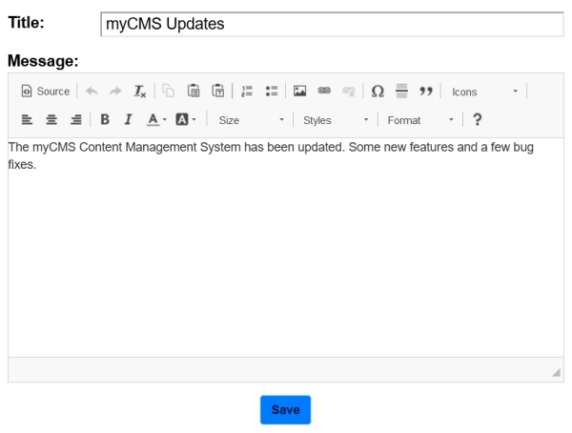Toggle center text alignment
This screenshot has height=433, width=572.
point(51,120)
